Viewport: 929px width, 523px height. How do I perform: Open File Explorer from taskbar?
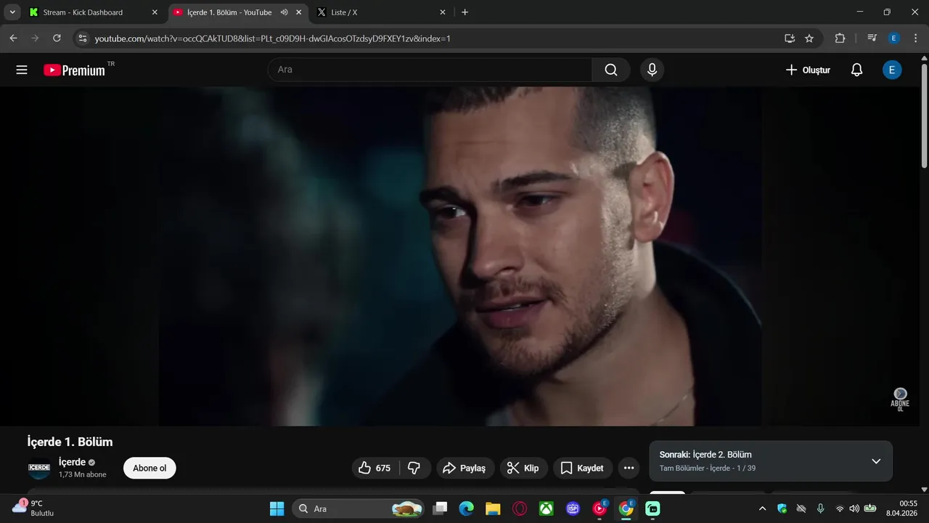493,508
